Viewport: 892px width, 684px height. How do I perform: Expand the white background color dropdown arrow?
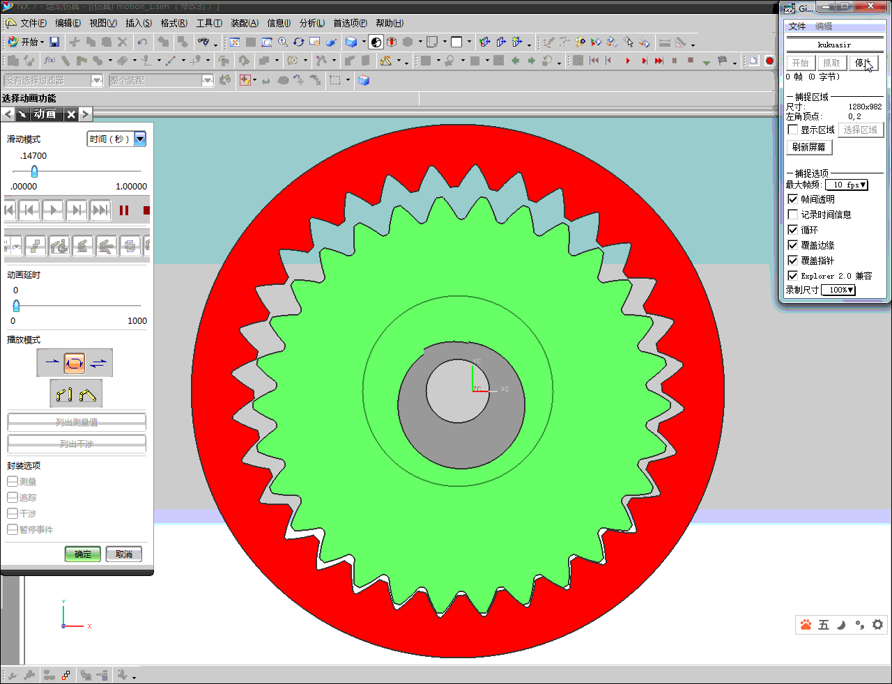tap(469, 42)
